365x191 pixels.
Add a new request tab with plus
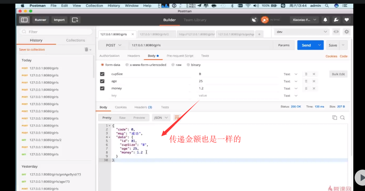(259, 34)
